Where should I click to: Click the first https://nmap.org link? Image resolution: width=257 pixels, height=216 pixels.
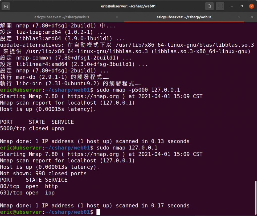pyautogui.click(x=93, y=96)
